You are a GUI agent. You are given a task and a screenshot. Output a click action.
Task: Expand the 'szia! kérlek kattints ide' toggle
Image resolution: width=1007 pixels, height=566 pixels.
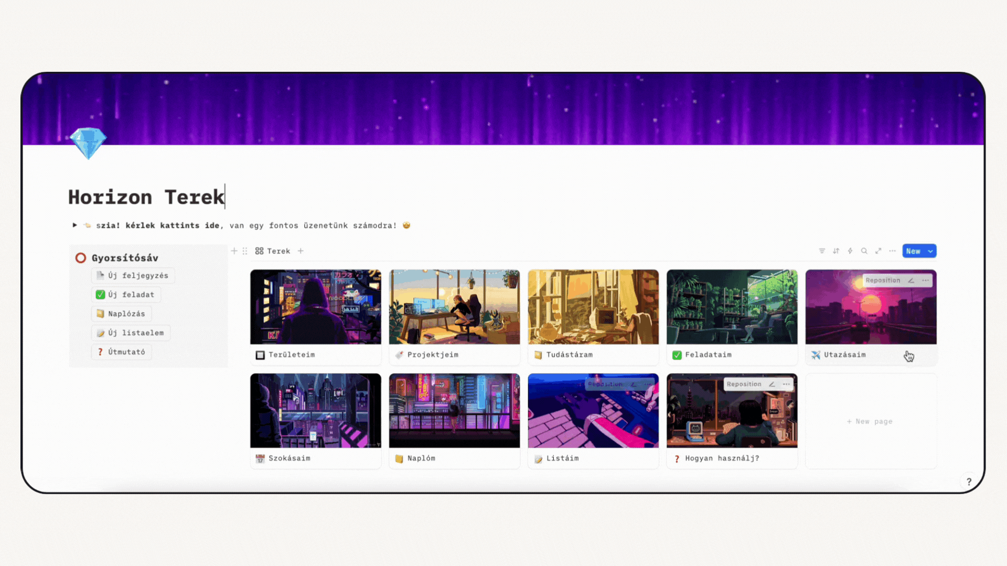click(74, 225)
